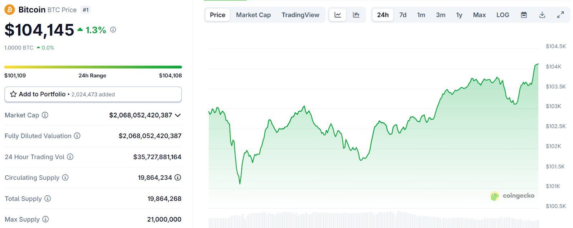Click the $101.5K y-axis label
Screen dimensions: 573x228
tap(555, 166)
